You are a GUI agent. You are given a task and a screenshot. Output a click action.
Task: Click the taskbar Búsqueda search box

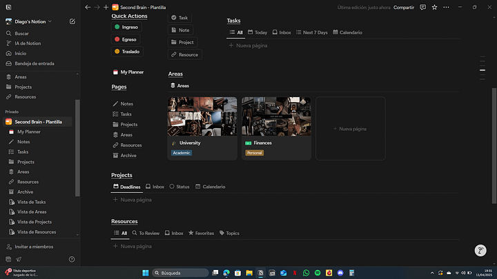[180, 273]
